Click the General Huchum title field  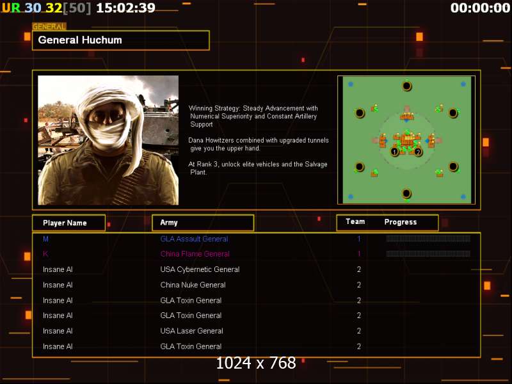pyautogui.click(x=121, y=40)
